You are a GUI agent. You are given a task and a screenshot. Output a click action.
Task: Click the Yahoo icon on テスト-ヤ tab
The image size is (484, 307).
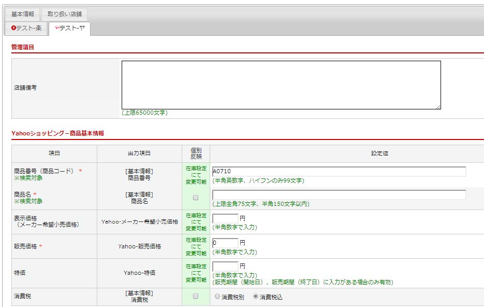pos(57,28)
